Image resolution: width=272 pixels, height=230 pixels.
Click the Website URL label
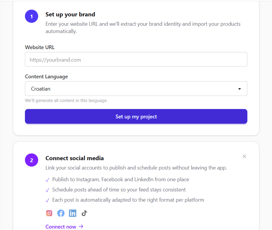(40, 47)
